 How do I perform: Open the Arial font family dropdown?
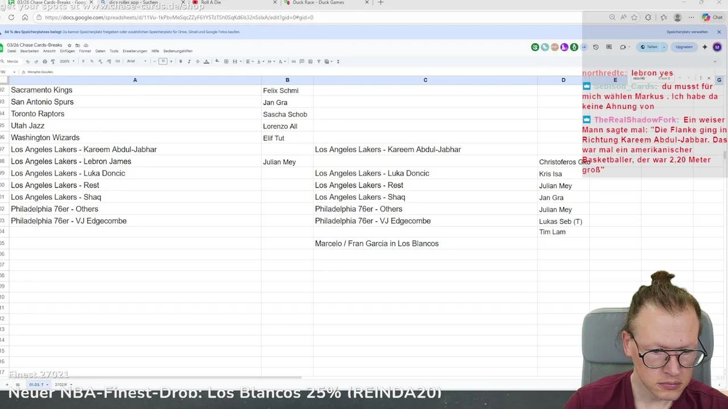pyautogui.click(x=136, y=61)
